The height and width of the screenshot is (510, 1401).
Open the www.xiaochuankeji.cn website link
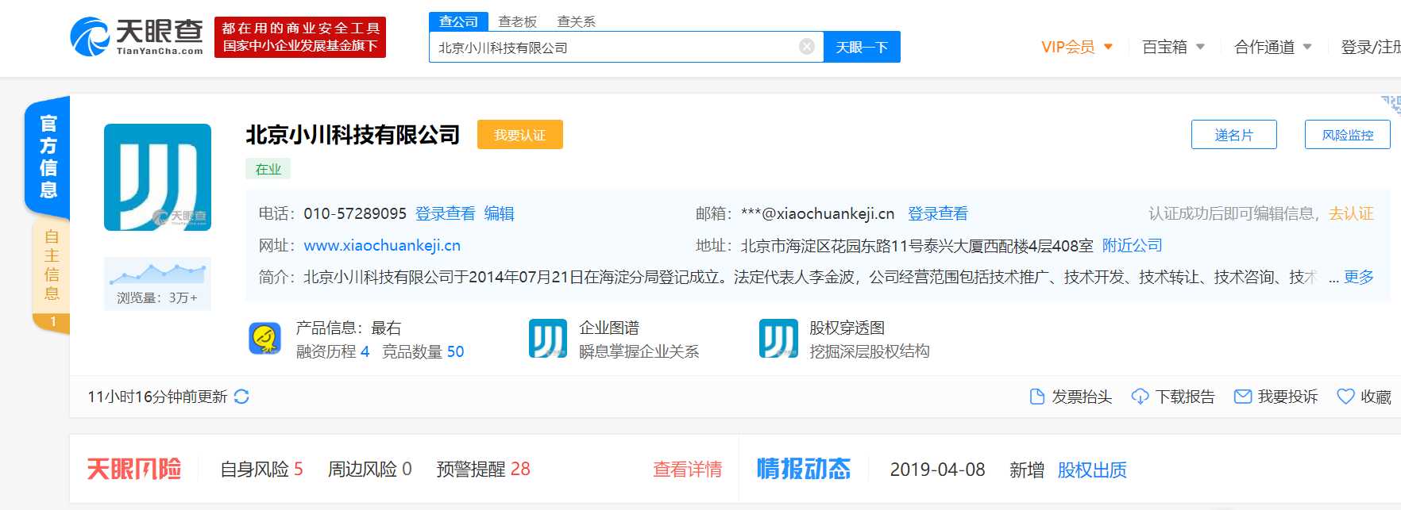[x=382, y=245]
